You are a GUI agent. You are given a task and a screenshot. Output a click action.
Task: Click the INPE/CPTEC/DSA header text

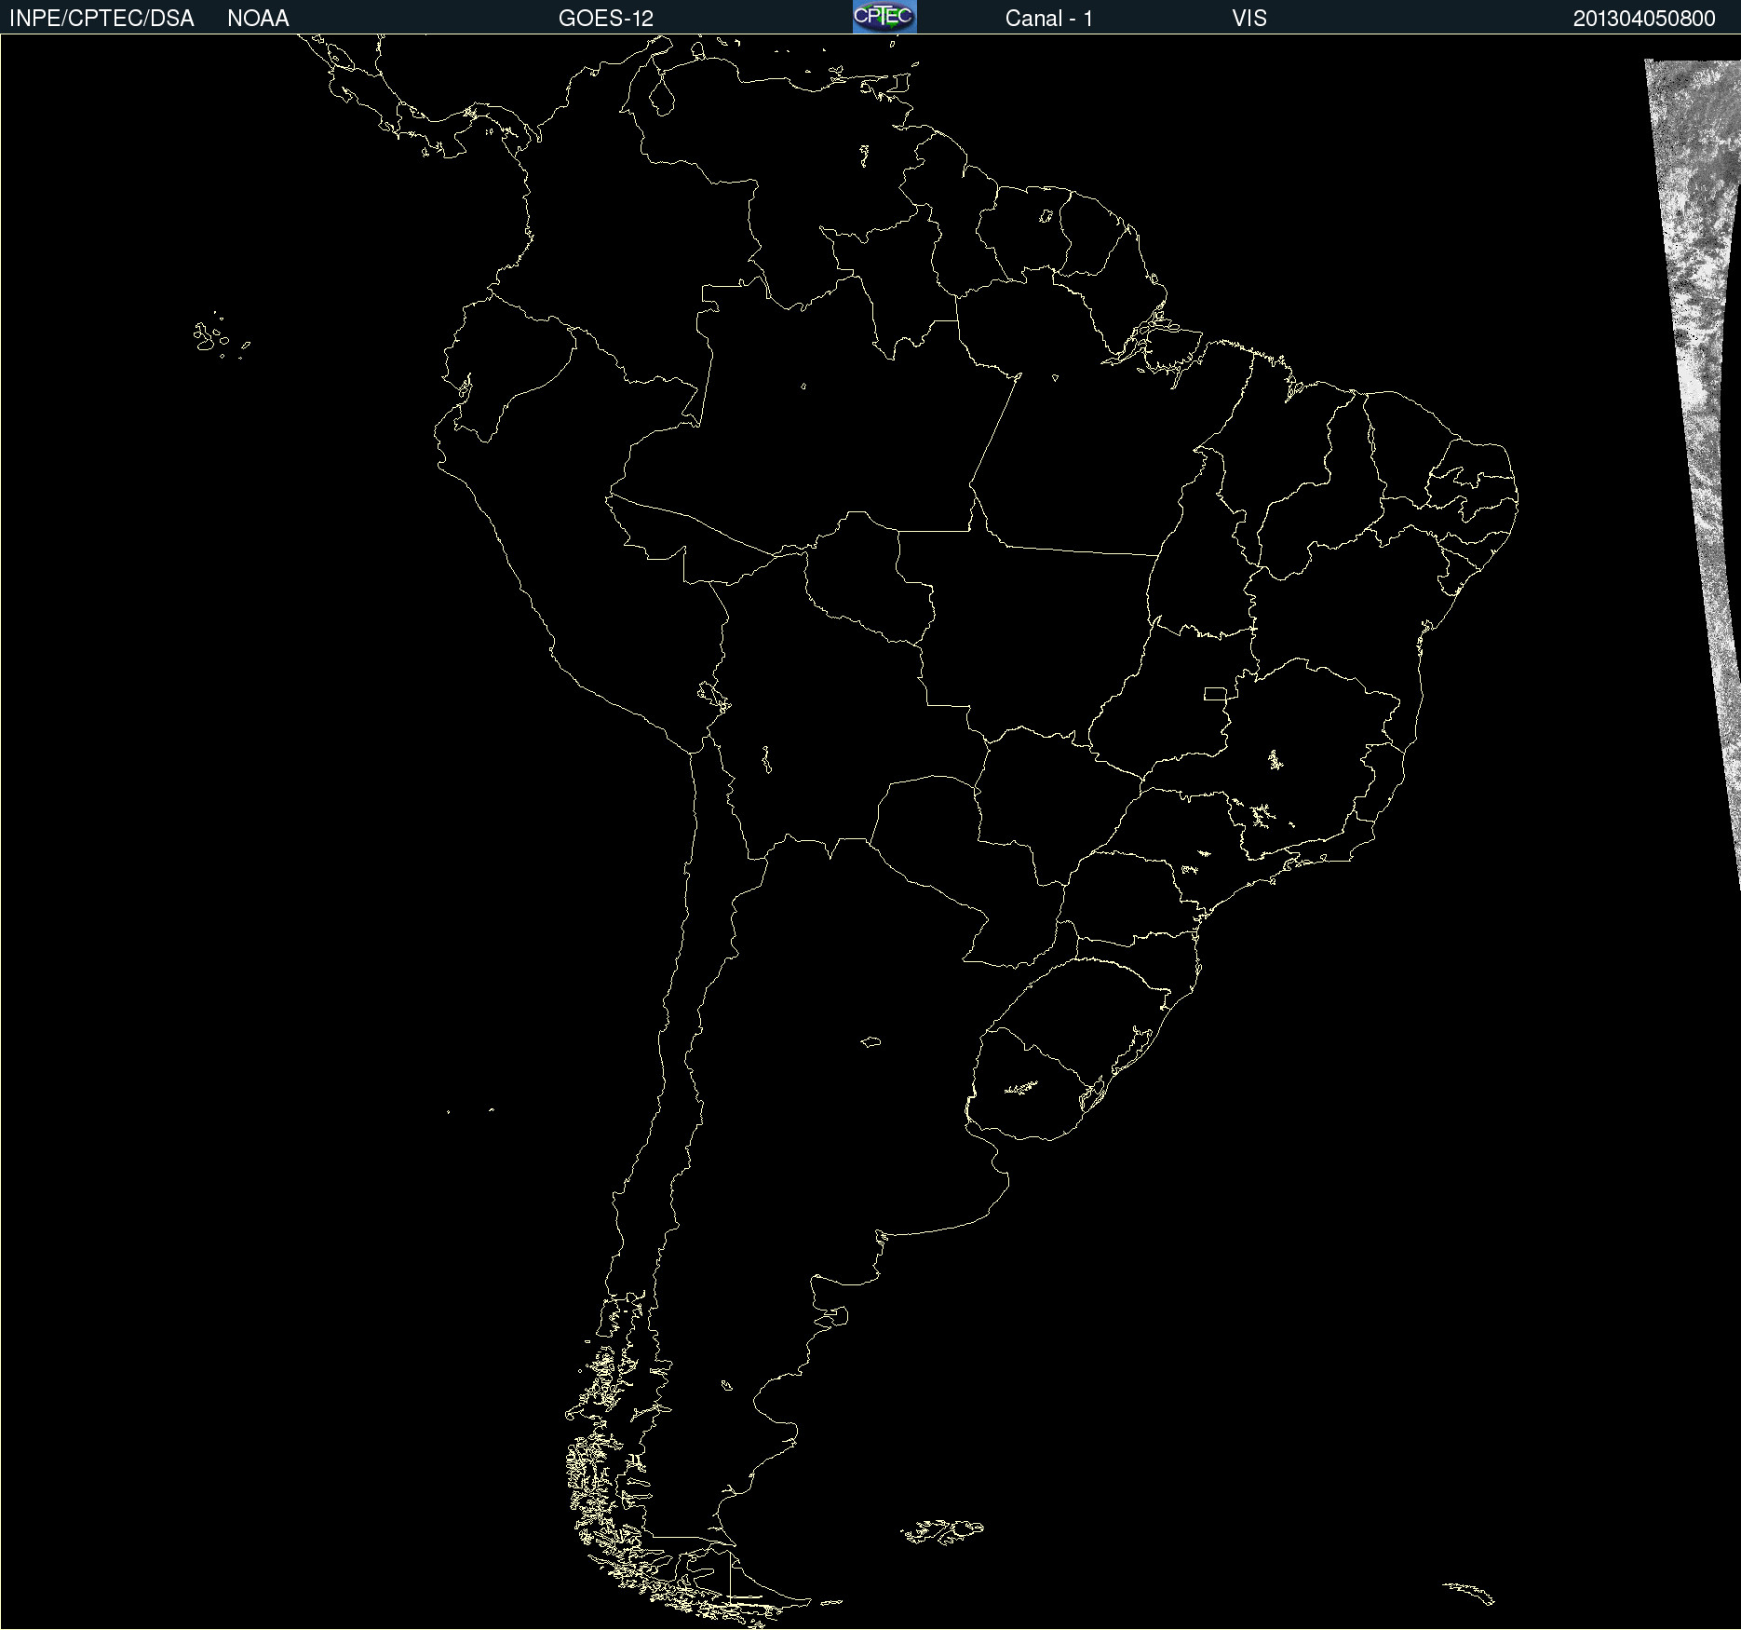click(x=101, y=19)
